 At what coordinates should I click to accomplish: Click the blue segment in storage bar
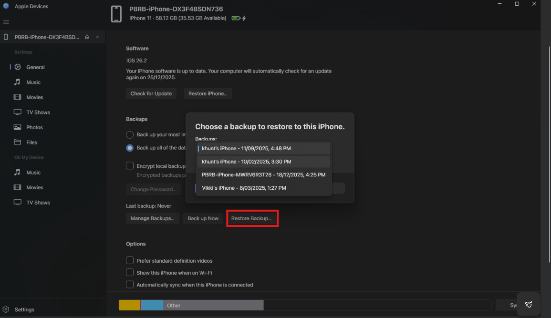152,305
